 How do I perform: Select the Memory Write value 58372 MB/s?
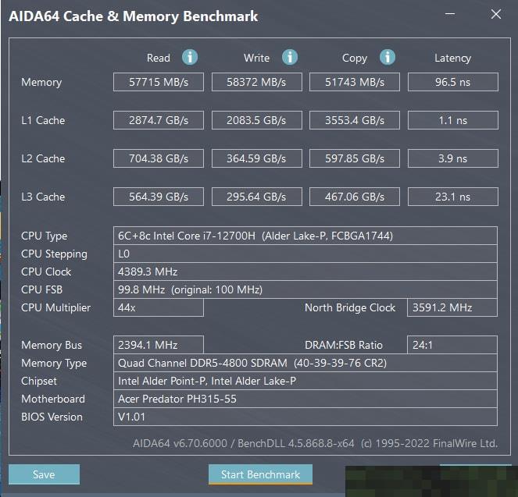(257, 82)
